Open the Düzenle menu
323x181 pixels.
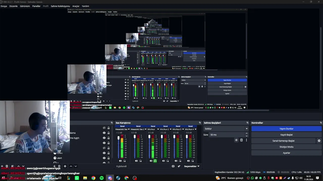pyautogui.click(x=13, y=6)
